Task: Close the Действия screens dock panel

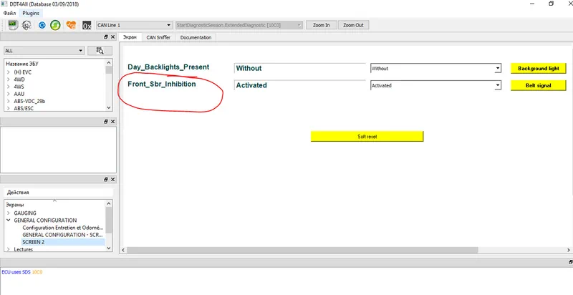Action: (112, 179)
